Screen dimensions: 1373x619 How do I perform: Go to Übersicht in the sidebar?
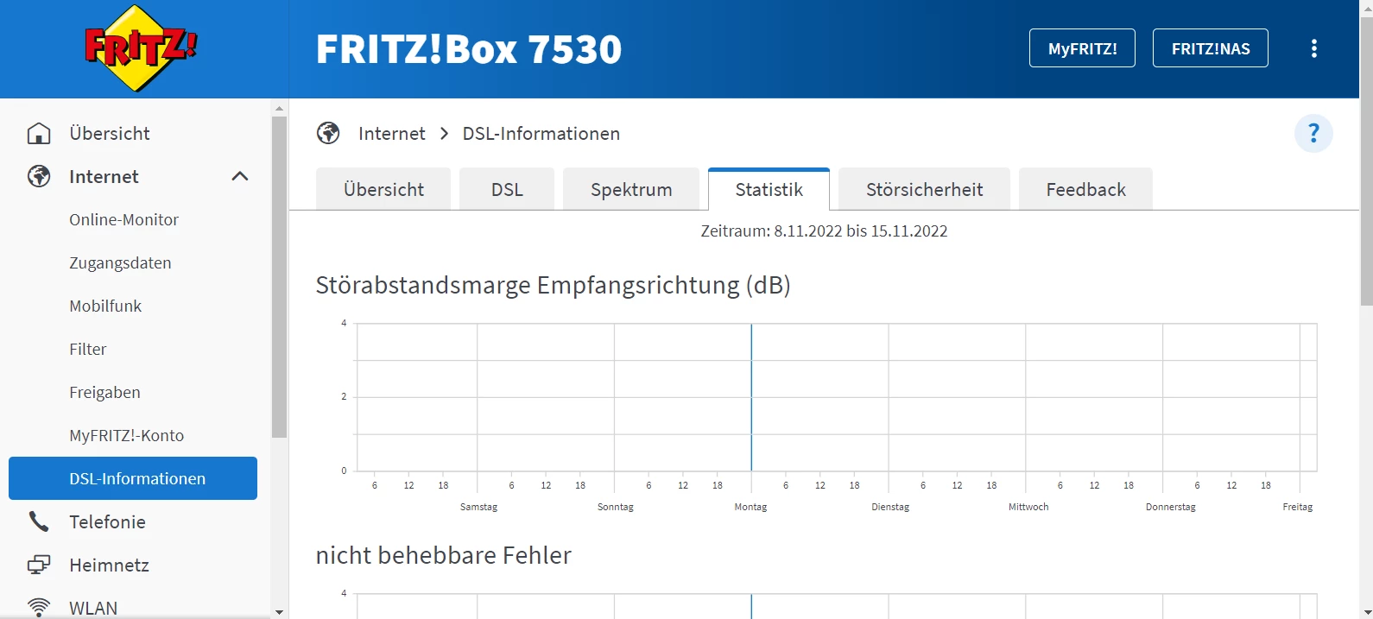(x=110, y=133)
